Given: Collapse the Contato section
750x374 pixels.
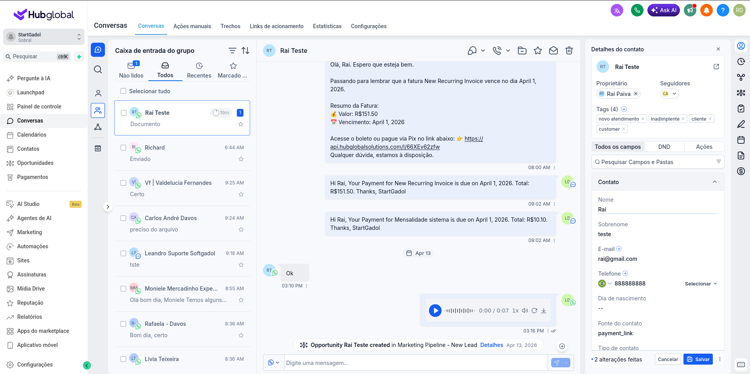Looking at the screenshot, I should point(715,182).
